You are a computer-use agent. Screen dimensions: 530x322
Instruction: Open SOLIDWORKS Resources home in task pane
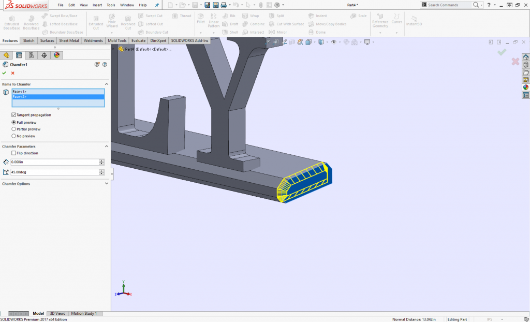click(526, 57)
